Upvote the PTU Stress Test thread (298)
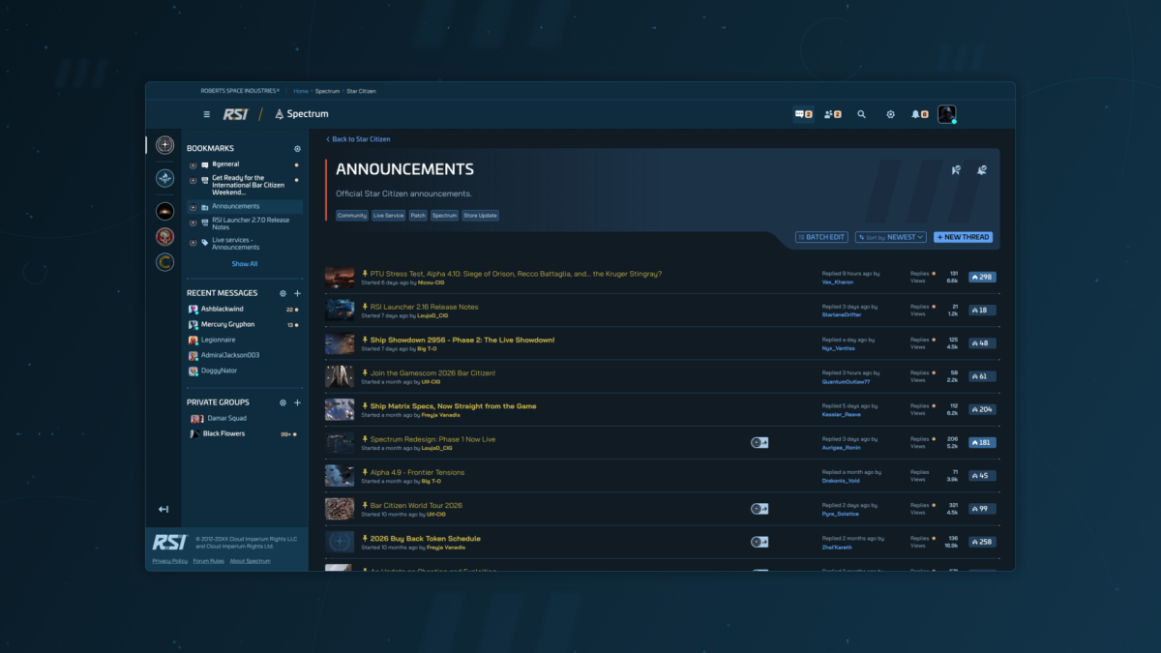Viewport: 1161px width, 653px height. (982, 277)
